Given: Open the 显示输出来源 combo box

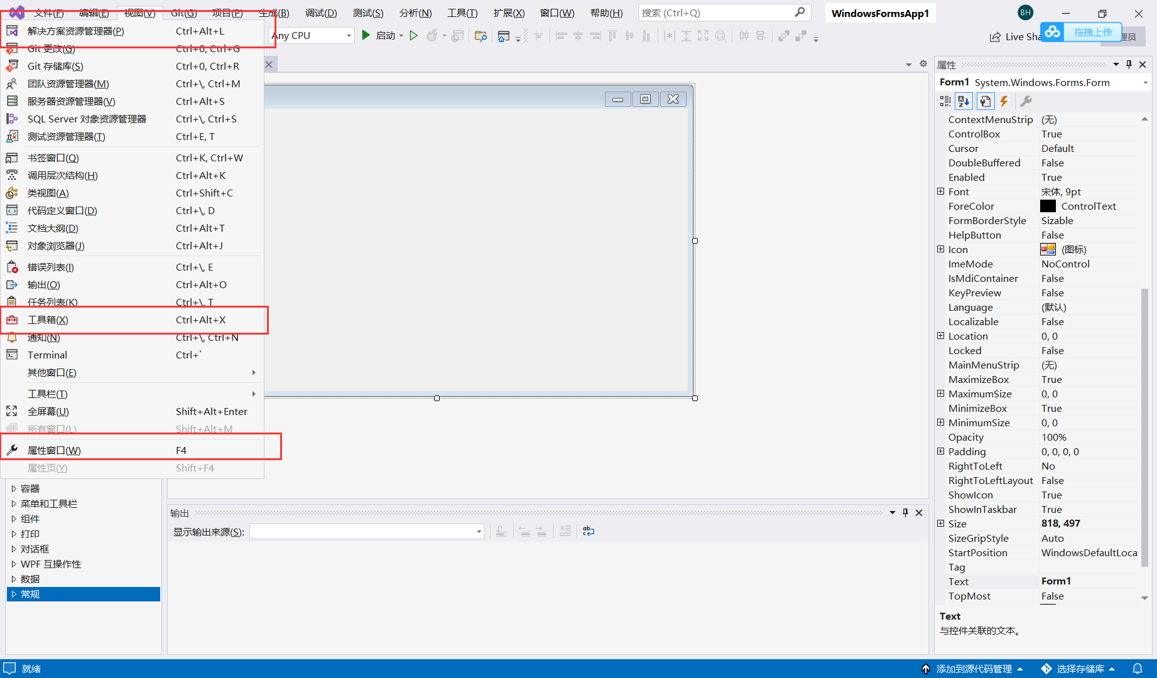Looking at the screenshot, I should click(x=367, y=532).
